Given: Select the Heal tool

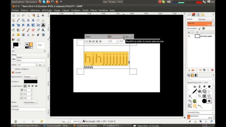Looking at the screenshot, I should click(18, 35).
